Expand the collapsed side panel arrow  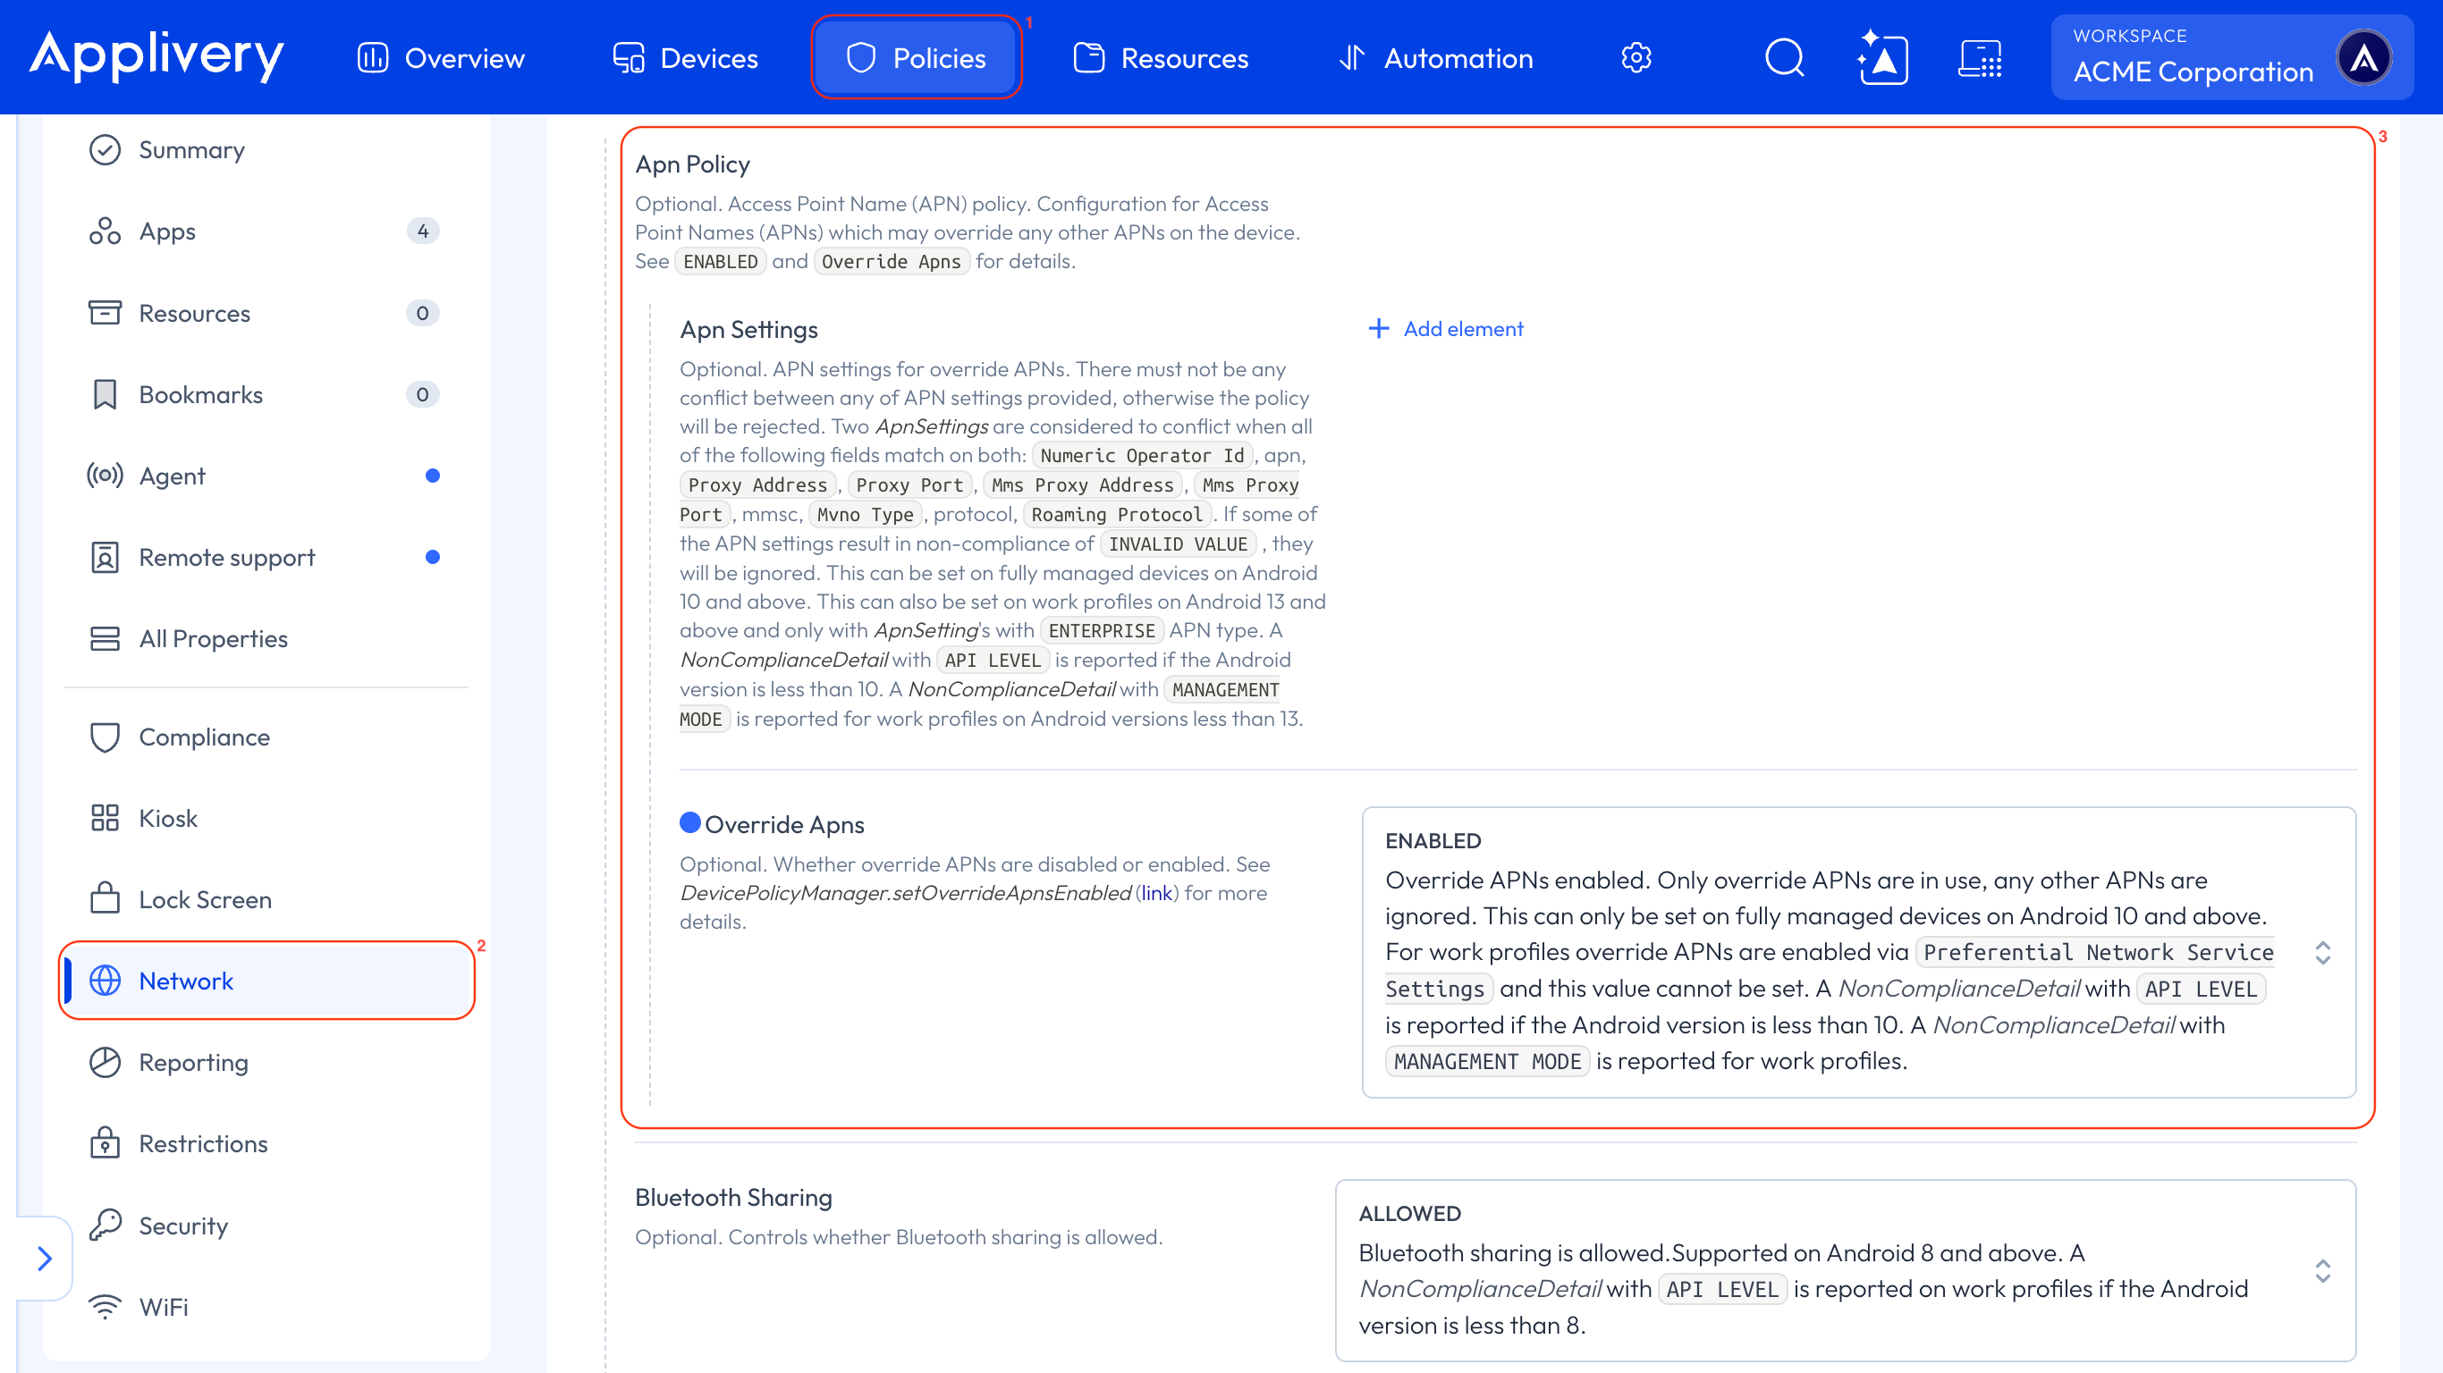[45, 1259]
